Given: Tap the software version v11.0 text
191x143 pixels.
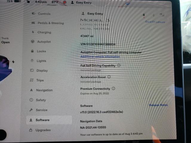Looking at the screenshot, I should point(101,112).
